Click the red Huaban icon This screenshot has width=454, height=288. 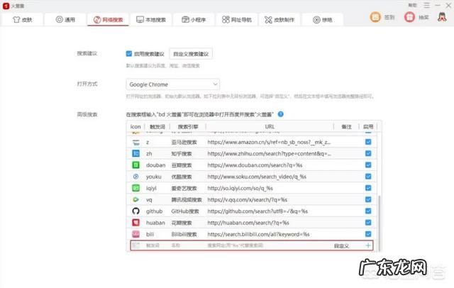(x=135, y=223)
